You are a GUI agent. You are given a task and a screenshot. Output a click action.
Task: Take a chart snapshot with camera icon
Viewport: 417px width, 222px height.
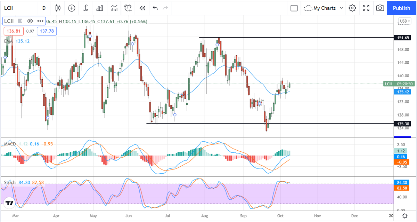click(x=380, y=8)
